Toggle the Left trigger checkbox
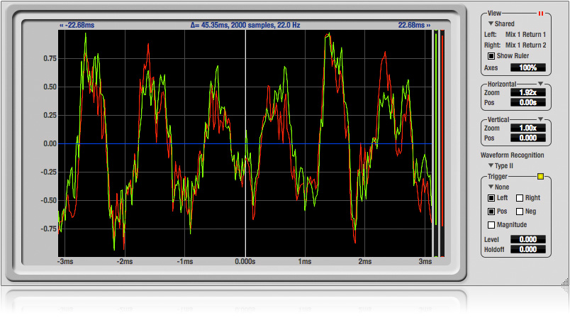 (x=491, y=198)
